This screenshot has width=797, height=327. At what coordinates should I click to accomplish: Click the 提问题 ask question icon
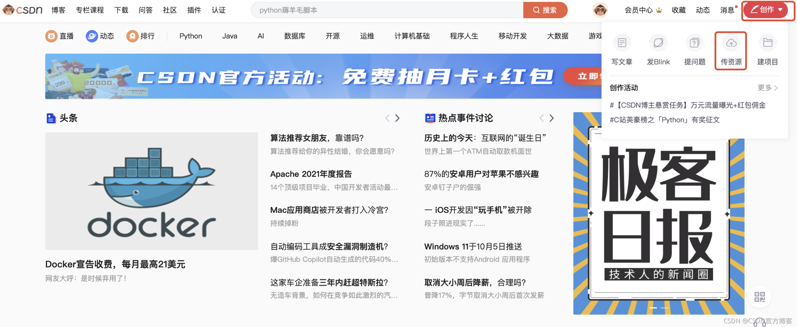click(x=695, y=43)
